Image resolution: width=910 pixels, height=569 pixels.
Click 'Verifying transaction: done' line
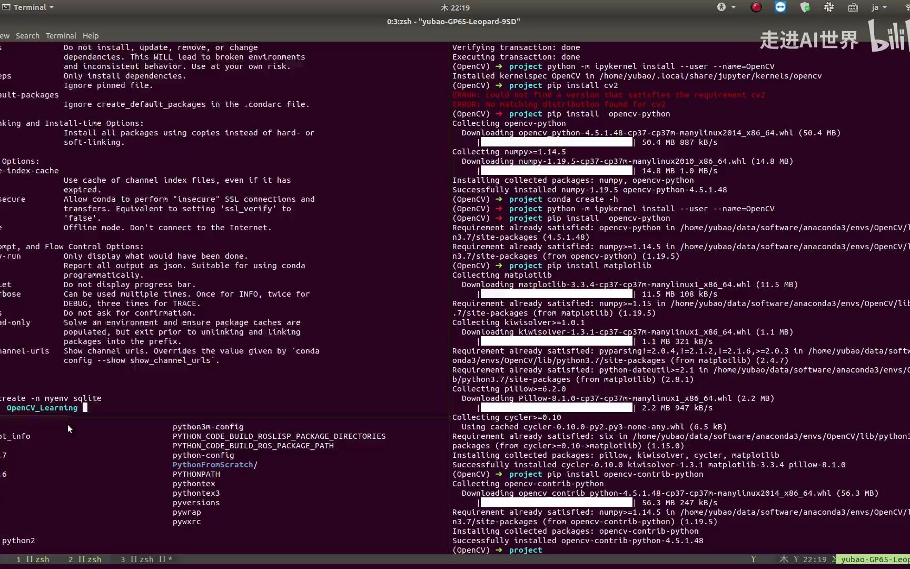tap(516, 47)
